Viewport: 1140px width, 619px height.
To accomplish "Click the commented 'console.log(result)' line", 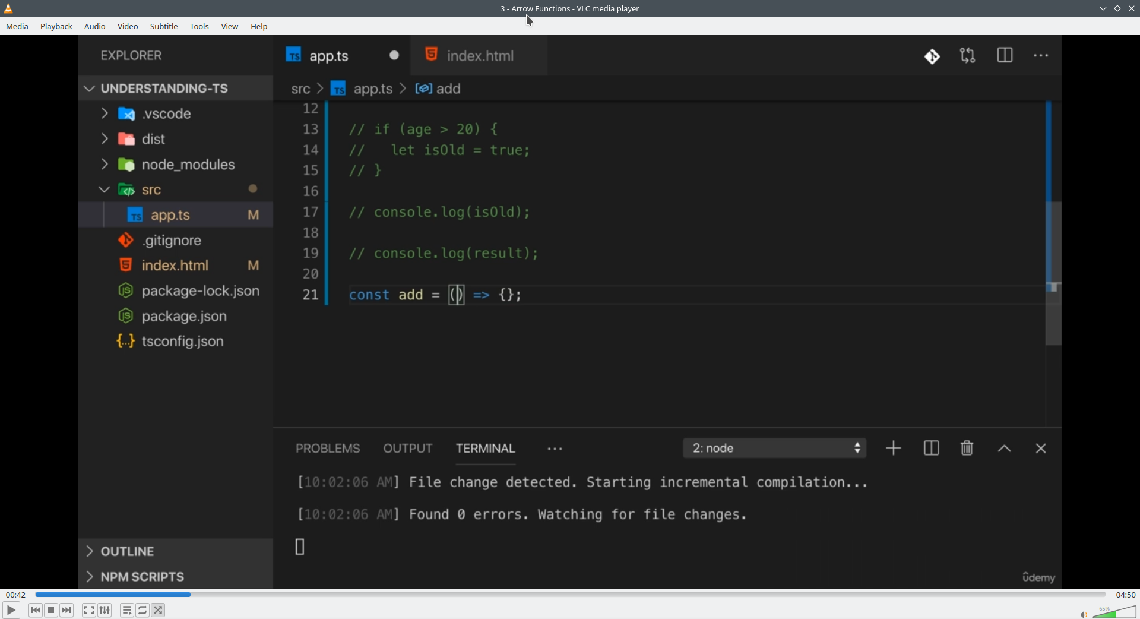I will (x=444, y=254).
